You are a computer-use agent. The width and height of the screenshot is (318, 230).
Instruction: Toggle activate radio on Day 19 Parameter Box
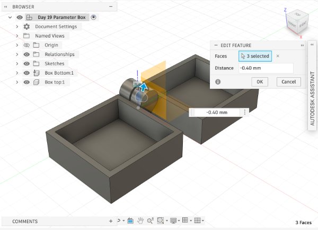coord(93,17)
